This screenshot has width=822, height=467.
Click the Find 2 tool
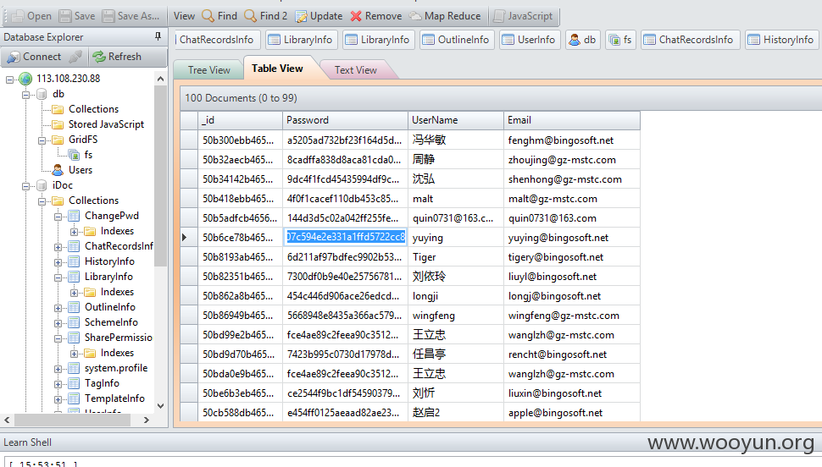pos(266,16)
